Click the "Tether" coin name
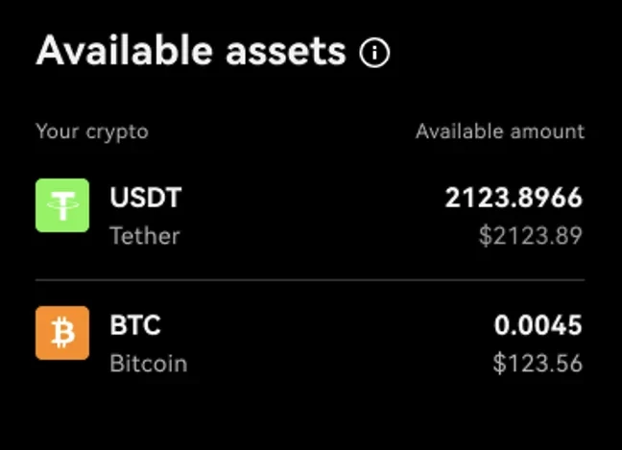Viewport: 622px width, 450px height. [x=144, y=235]
